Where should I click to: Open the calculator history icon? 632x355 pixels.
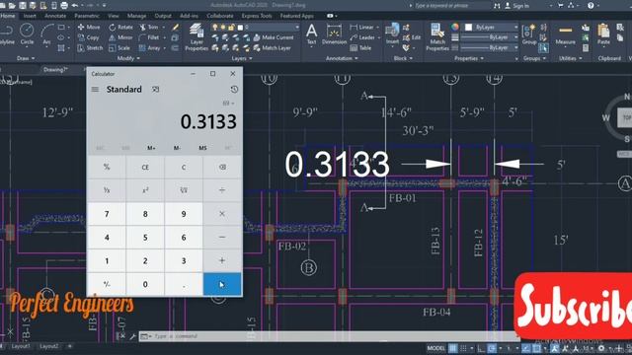click(x=234, y=90)
